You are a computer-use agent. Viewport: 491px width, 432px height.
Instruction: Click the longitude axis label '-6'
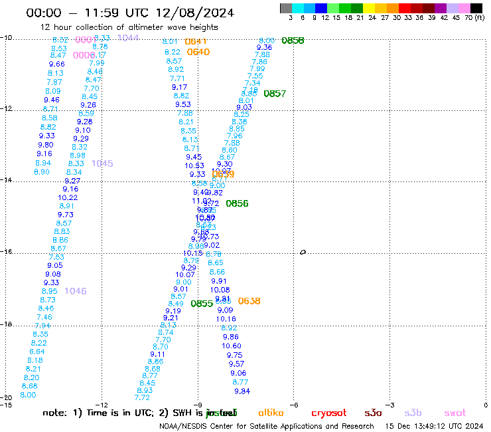294,405
